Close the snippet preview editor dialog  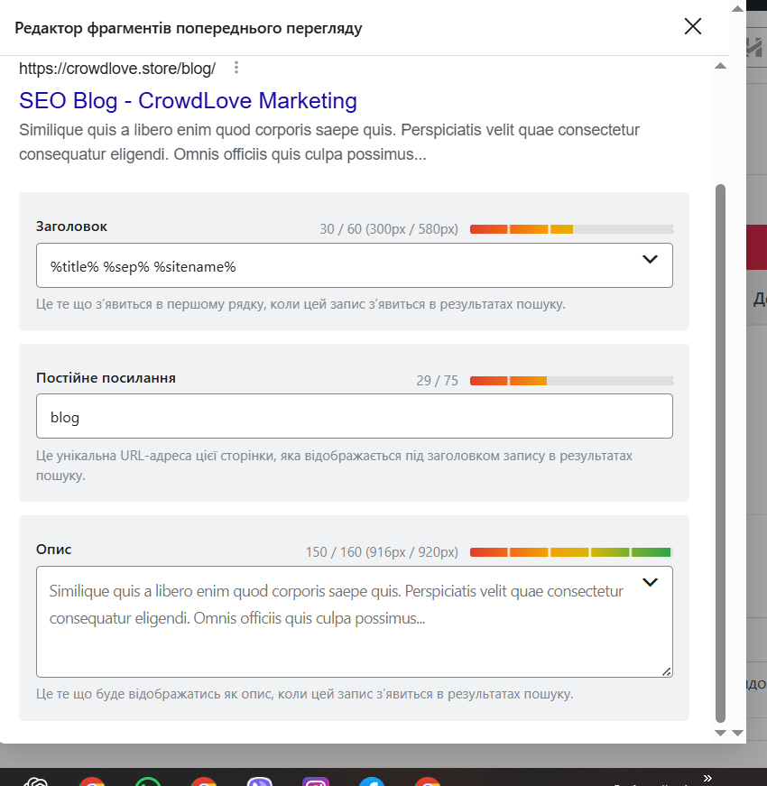(693, 26)
